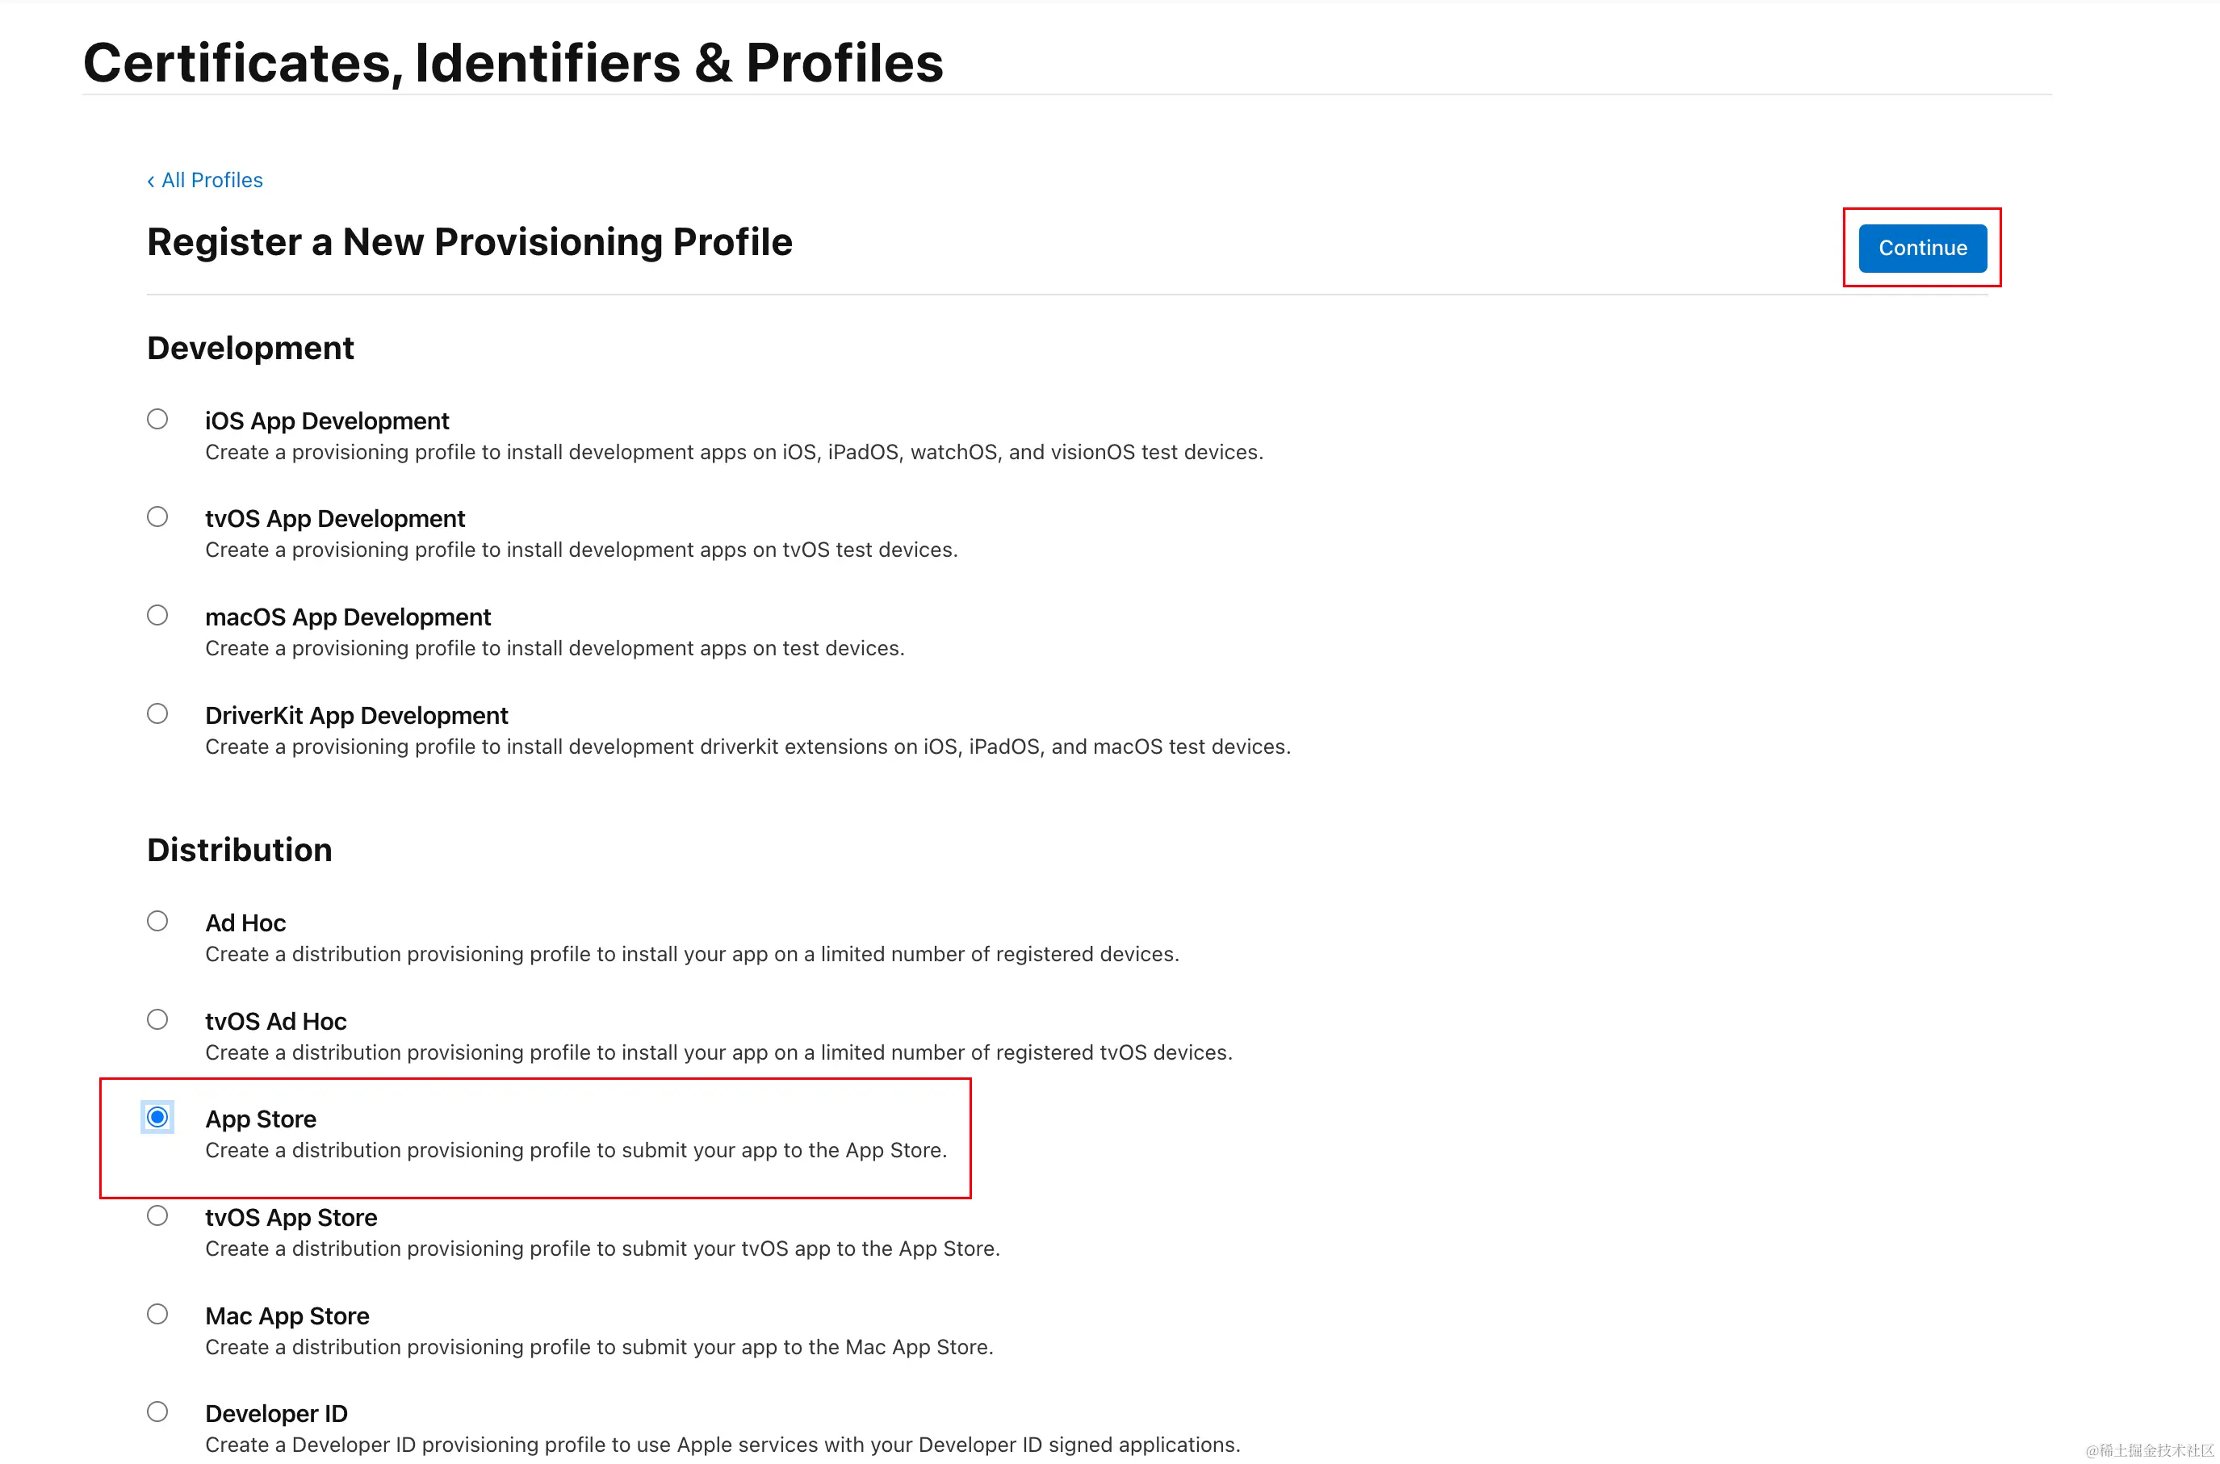Viewport: 2220px width, 1464px height.
Task: Click the selected App Store radio button
Action: point(157,1118)
